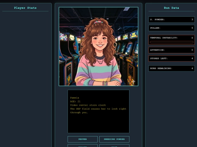Use the SNEEZING POWDER button

tap(114, 139)
